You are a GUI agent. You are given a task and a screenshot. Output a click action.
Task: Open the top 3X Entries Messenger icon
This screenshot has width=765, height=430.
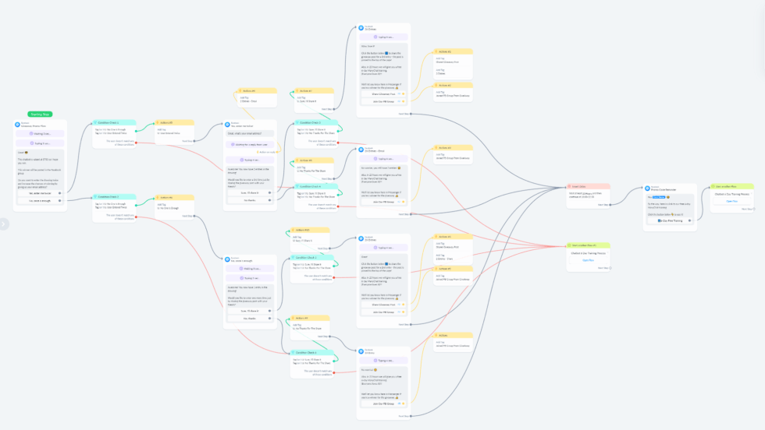point(361,28)
